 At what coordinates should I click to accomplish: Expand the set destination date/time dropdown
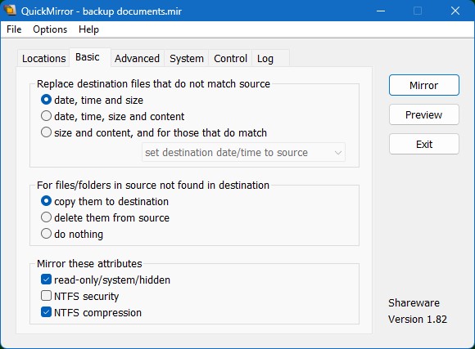coord(243,152)
